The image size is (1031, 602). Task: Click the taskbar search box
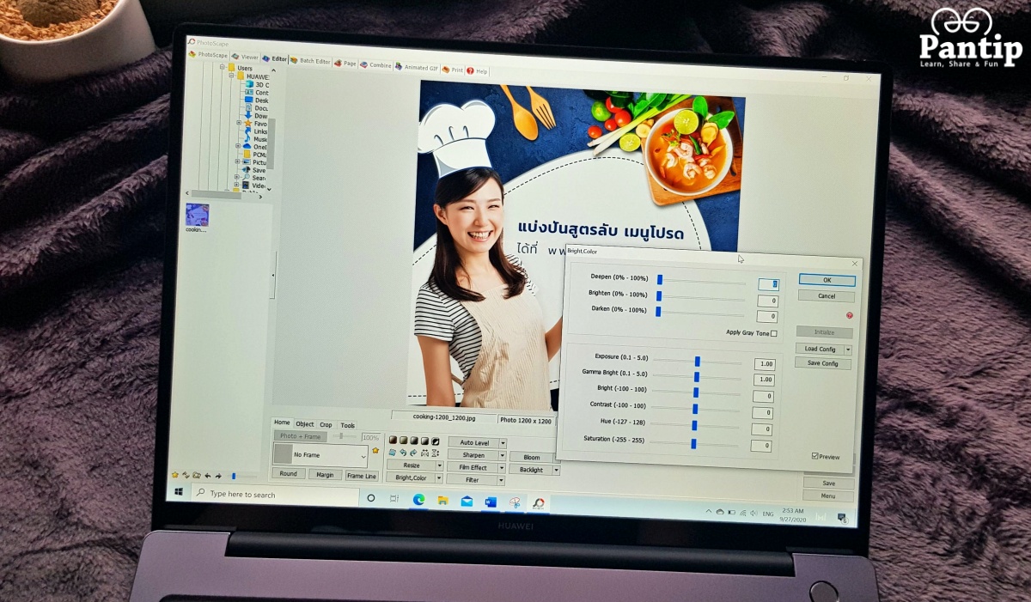coord(277,496)
